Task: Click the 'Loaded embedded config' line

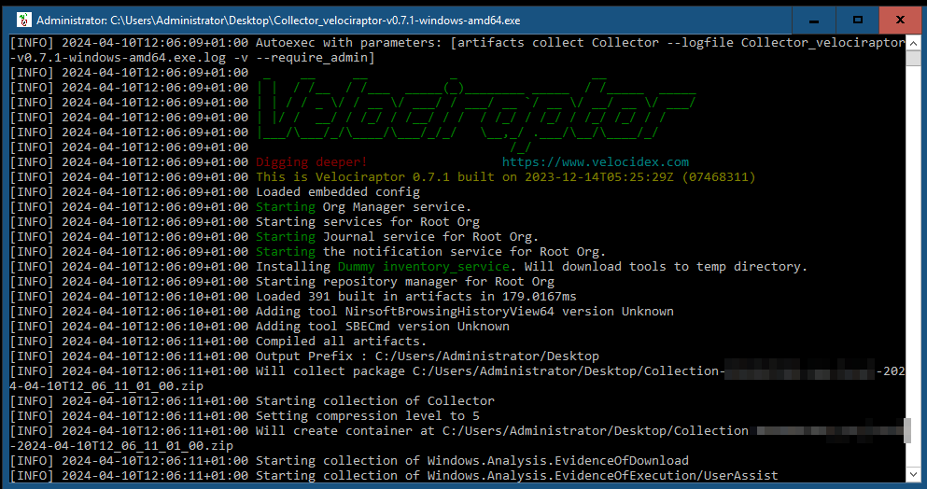Action: 338,192
